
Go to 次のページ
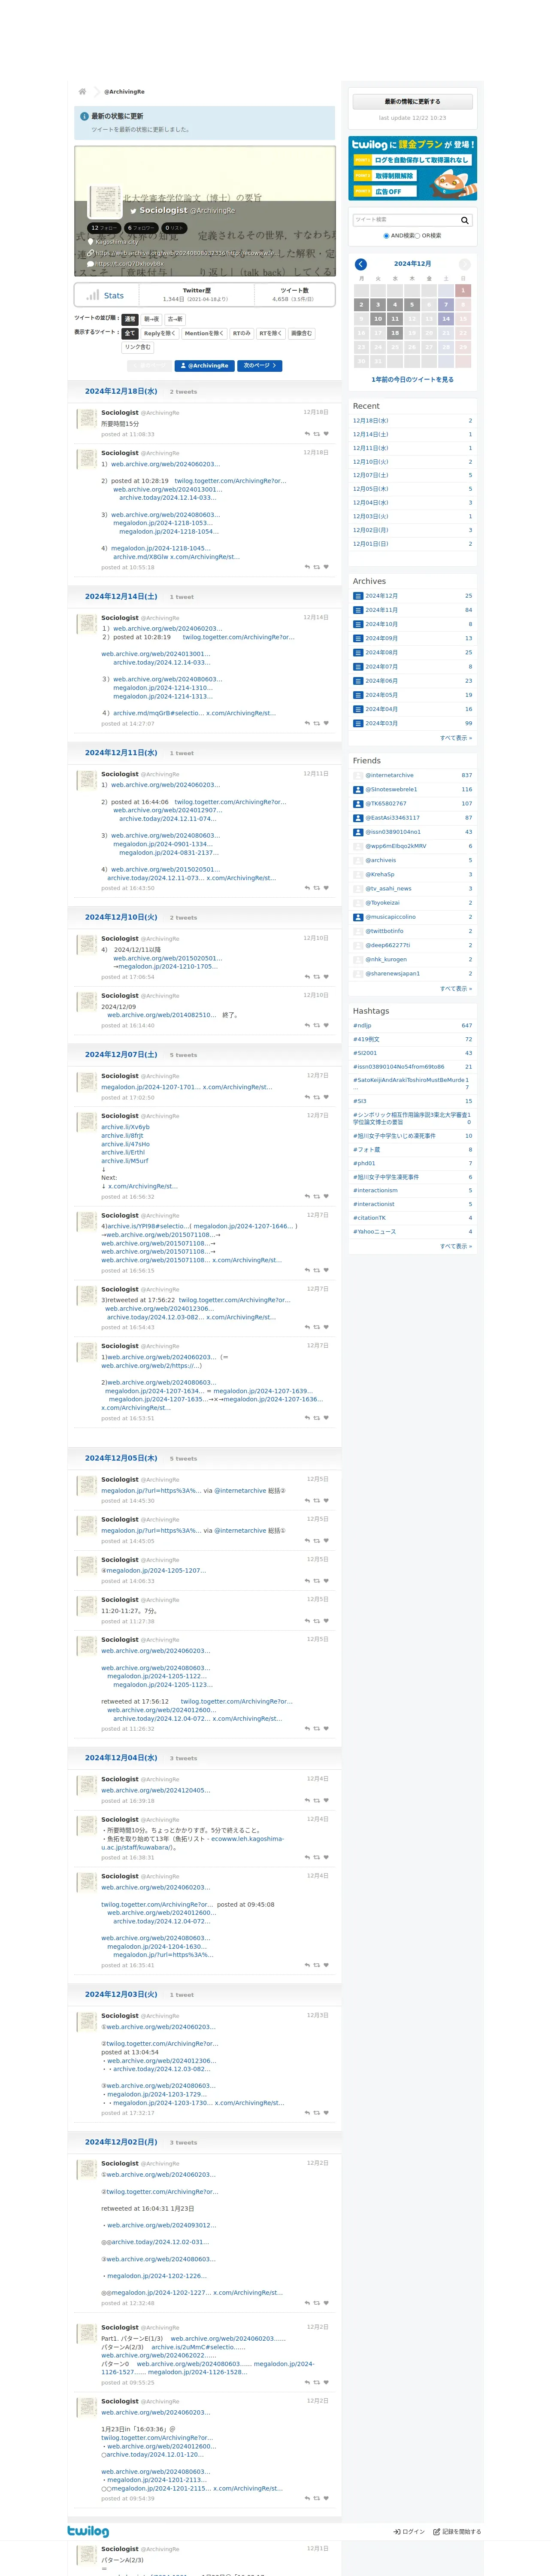point(260,366)
